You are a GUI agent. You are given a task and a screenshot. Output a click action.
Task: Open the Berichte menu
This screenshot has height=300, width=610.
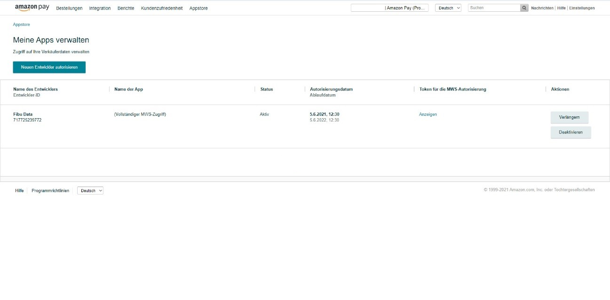coord(126,8)
